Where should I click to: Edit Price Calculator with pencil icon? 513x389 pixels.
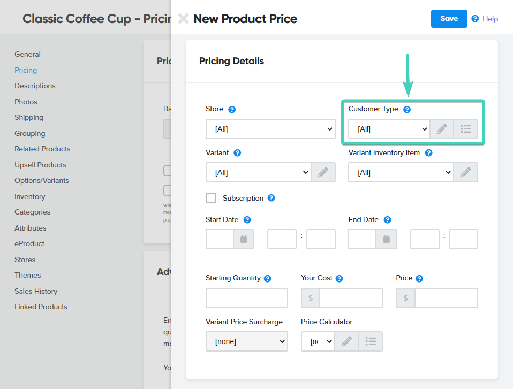click(x=347, y=341)
